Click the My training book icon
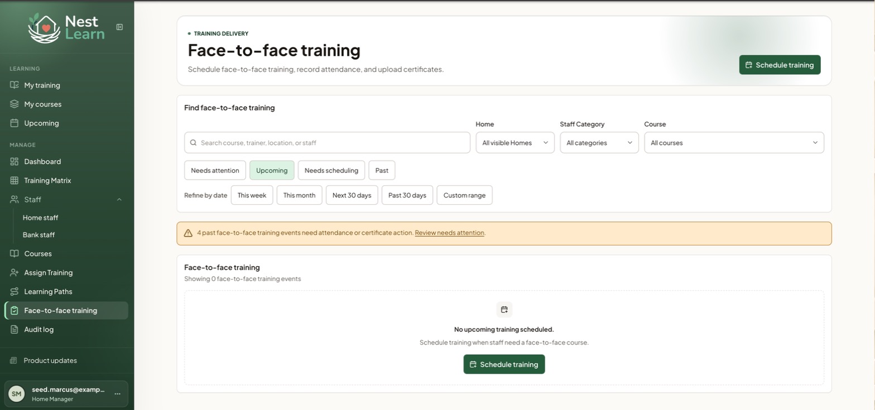The image size is (875, 410). click(15, 85)
